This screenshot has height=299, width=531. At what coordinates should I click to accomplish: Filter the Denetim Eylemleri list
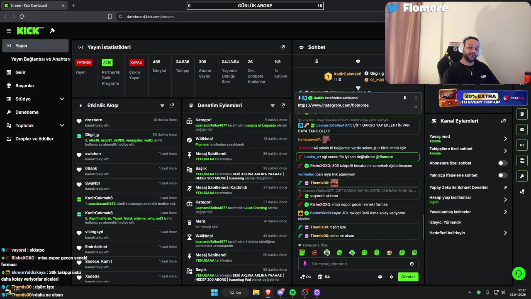tap(273, 105)
